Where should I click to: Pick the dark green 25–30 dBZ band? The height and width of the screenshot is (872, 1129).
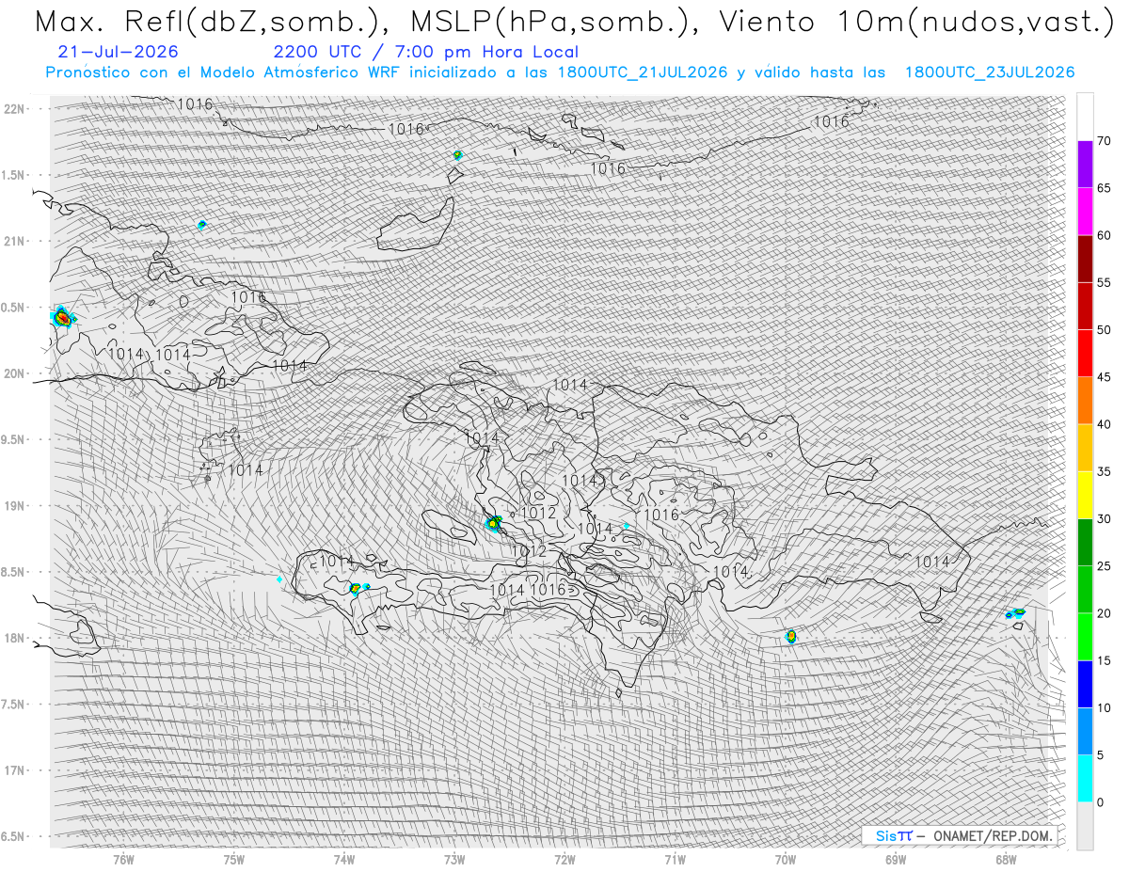click(1085, 543)
